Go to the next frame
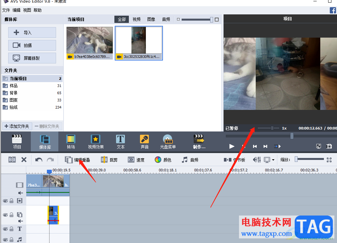The width and height of the screenshot is (337, 243). (266, 146)
